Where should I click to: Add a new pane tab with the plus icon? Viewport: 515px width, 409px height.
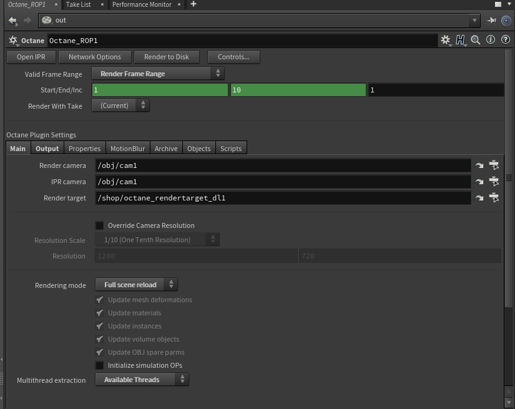click(x=194, y=4)
